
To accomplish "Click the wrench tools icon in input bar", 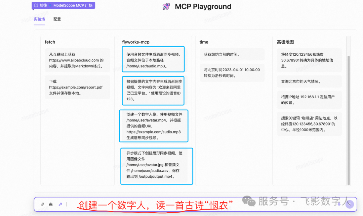I will [x=61, y=204].
